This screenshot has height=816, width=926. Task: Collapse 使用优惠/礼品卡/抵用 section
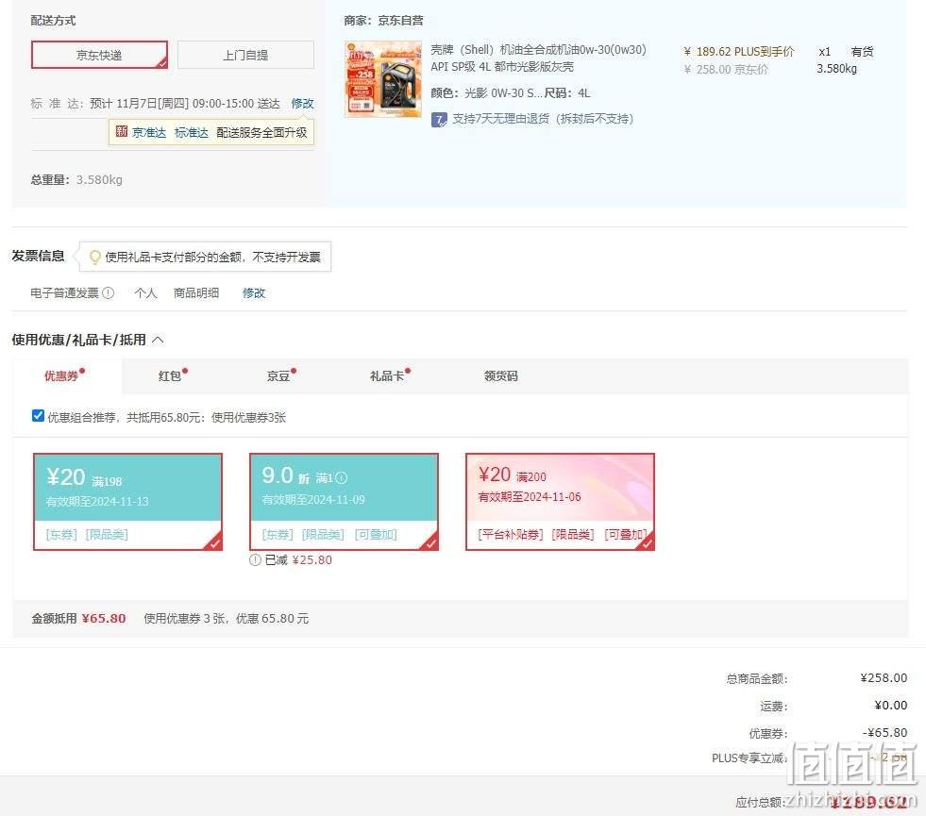point(158,340)
